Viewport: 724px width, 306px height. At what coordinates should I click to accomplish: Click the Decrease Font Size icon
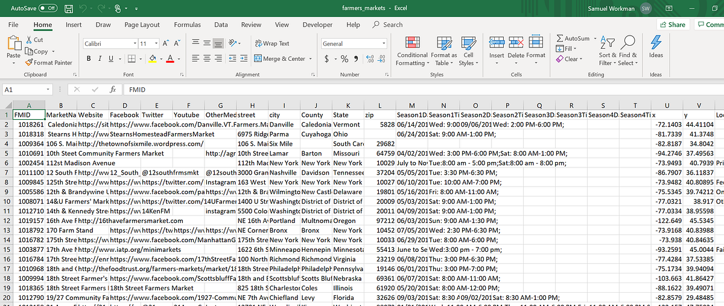pos(177,43)
